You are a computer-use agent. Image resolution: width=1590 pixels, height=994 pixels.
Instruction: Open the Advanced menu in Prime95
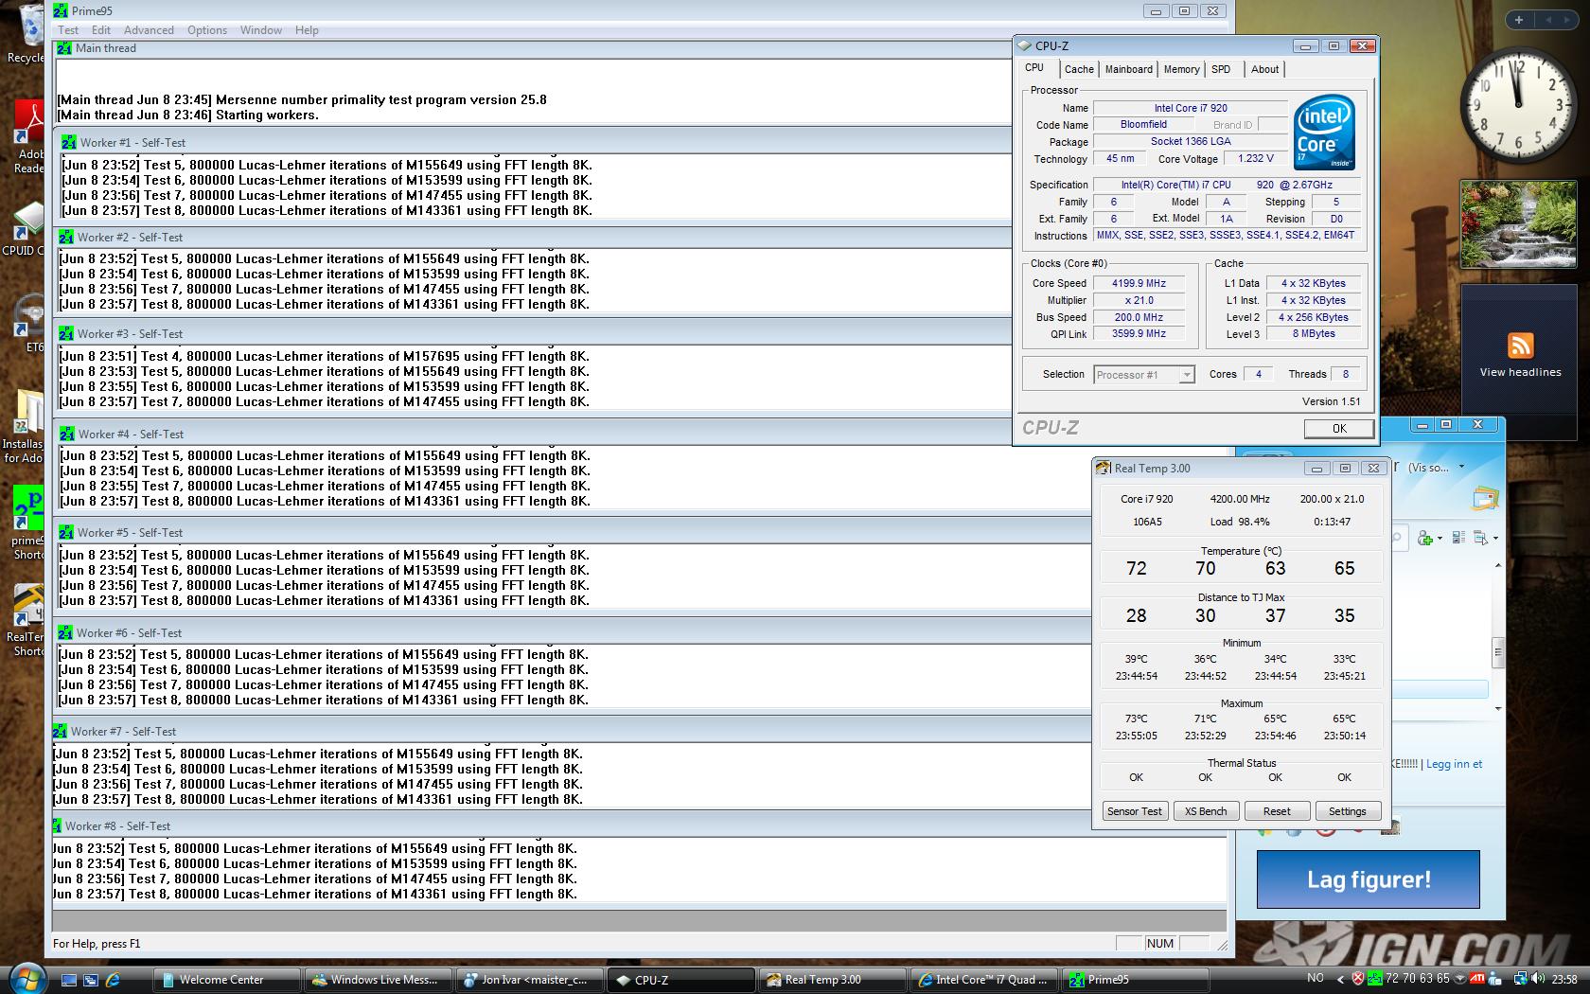[149, 30]
